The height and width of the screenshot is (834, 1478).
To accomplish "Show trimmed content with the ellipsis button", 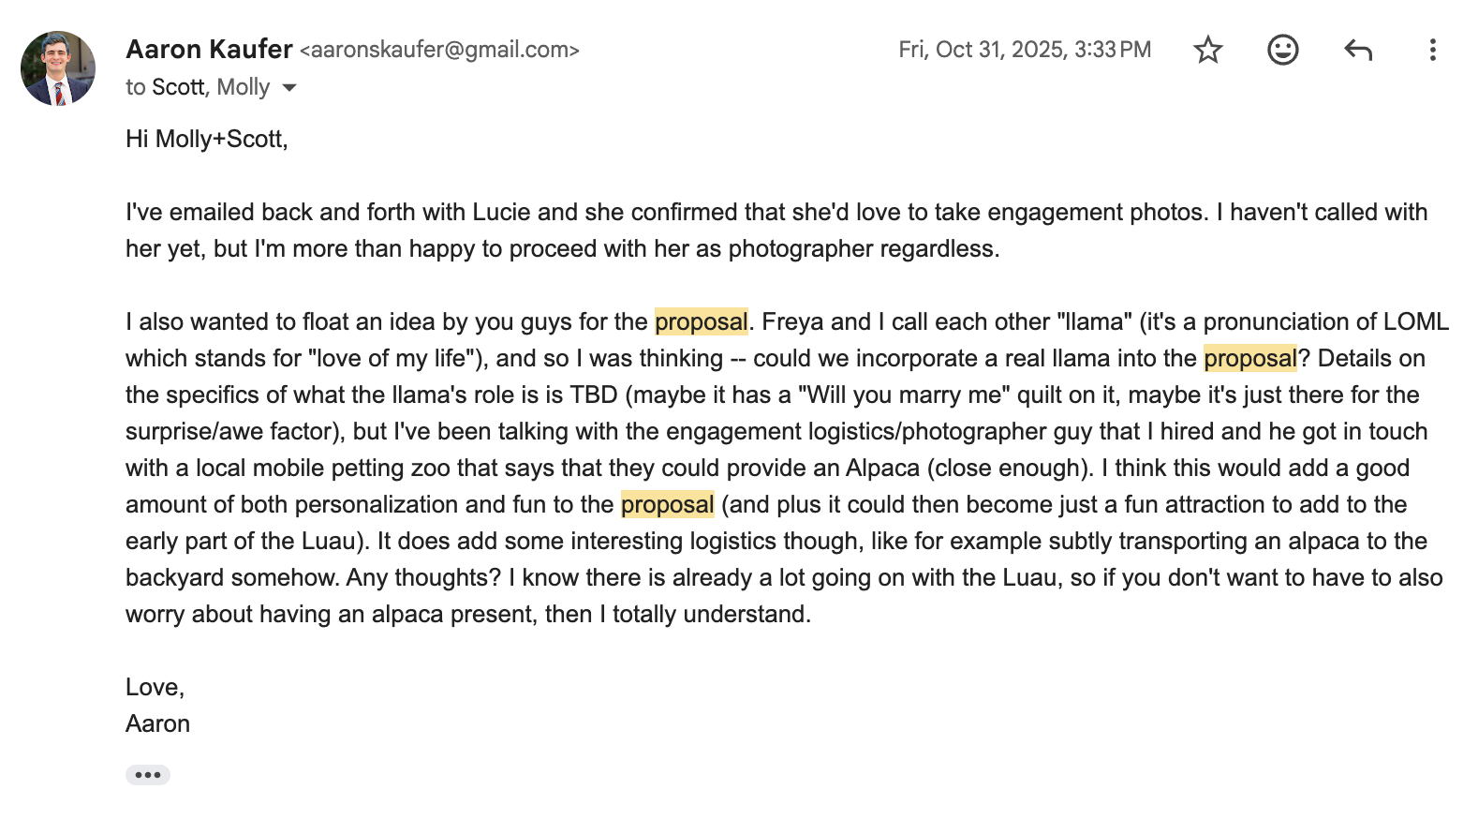I will (x=148, y=775).
